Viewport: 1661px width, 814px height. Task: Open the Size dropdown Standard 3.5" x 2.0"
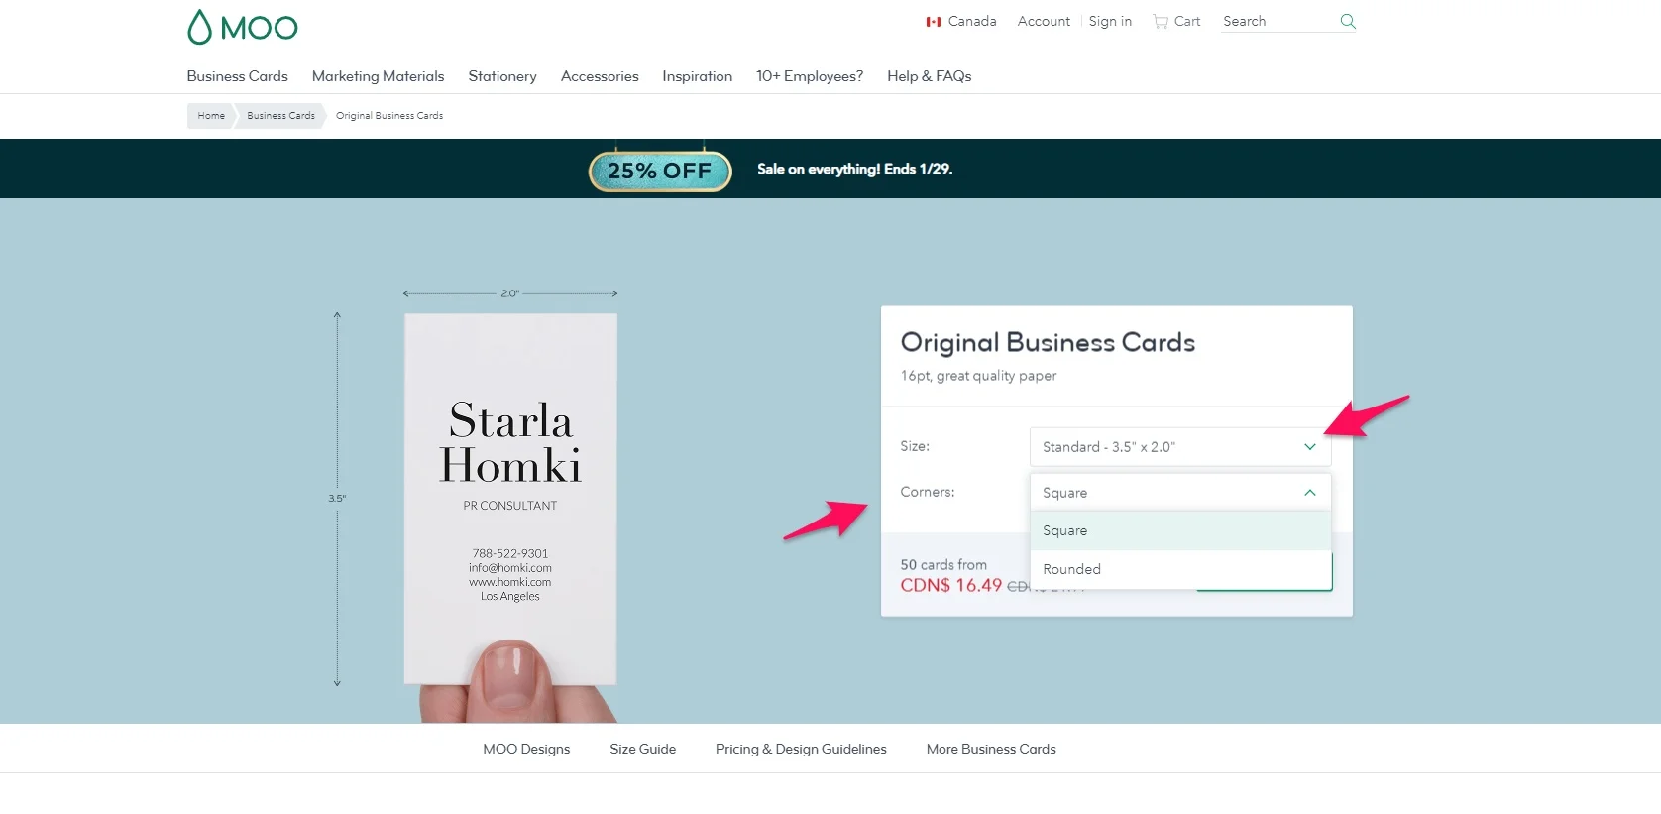click(x=1180, y=447)
